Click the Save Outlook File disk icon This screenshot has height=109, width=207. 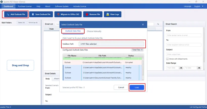pos(33,14)
